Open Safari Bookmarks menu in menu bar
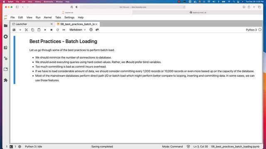The image size is (266, 149). coord(48,2)
